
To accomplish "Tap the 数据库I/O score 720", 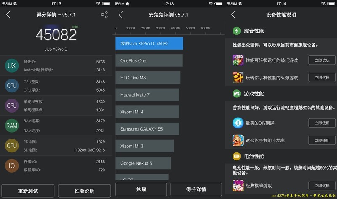I will tap(102, 170).
